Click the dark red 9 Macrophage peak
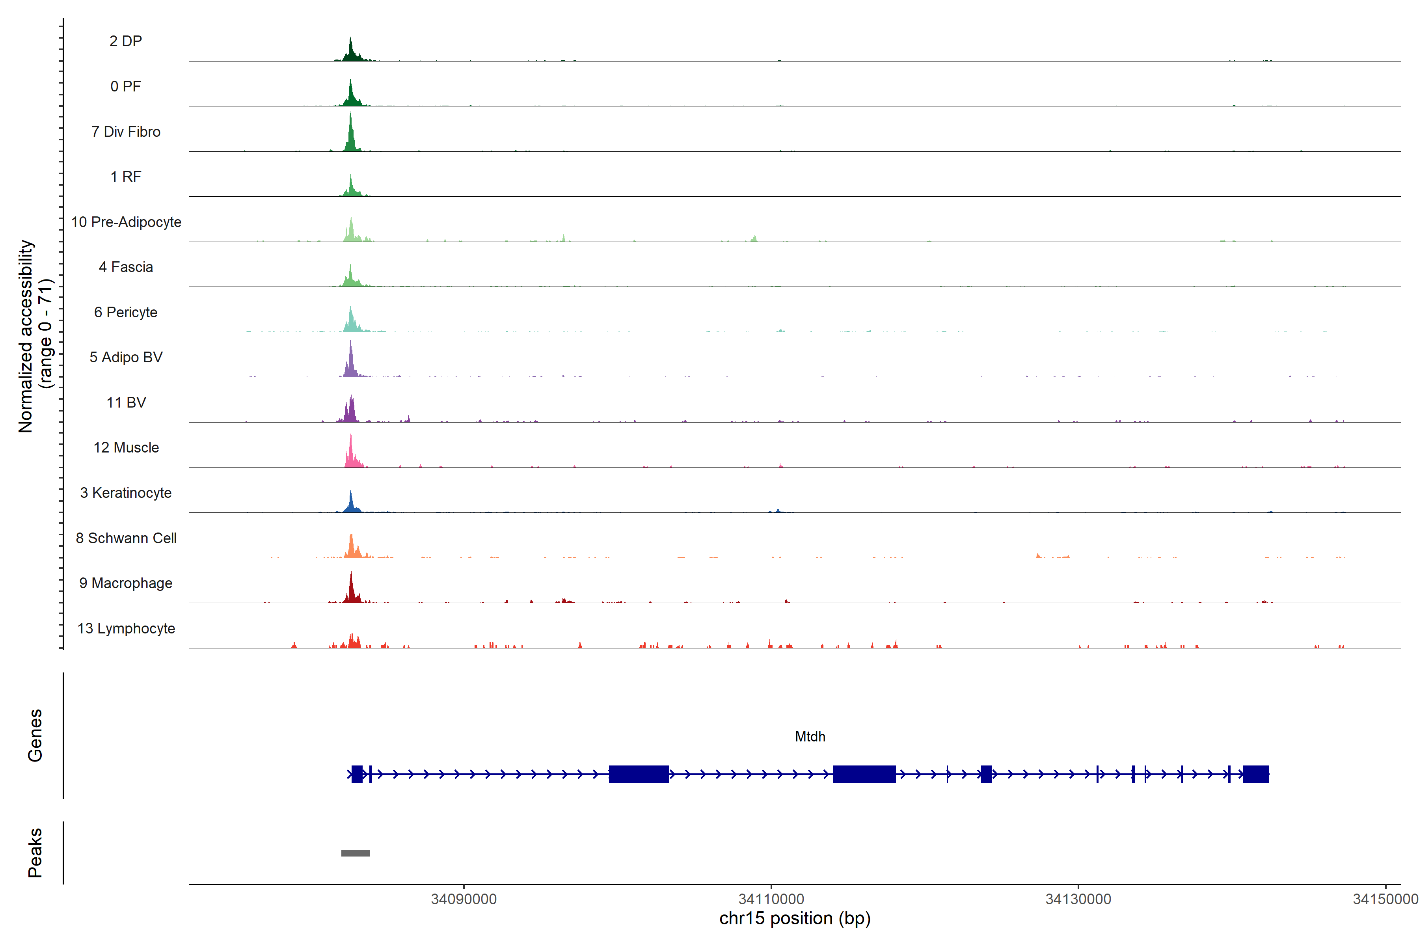 pos(351,592)
